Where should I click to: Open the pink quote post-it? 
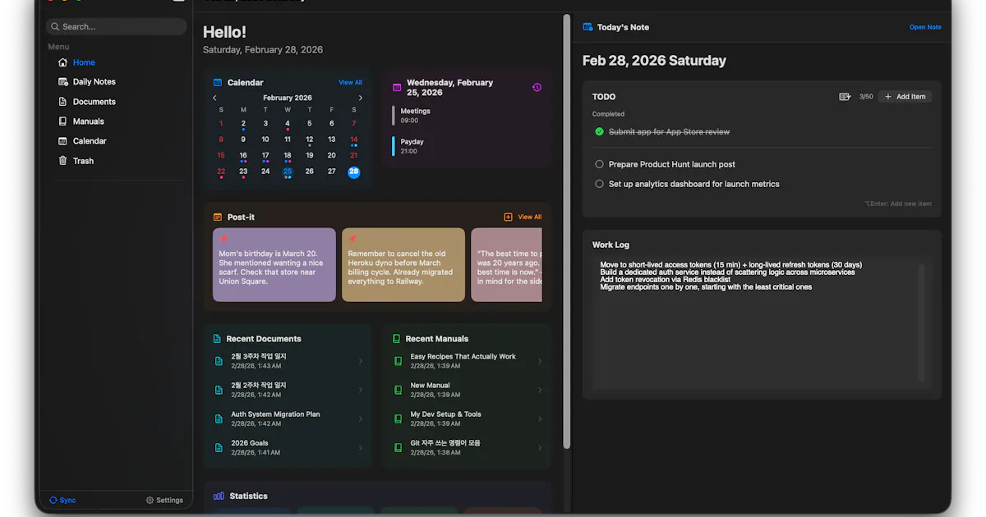pos(507,265)
